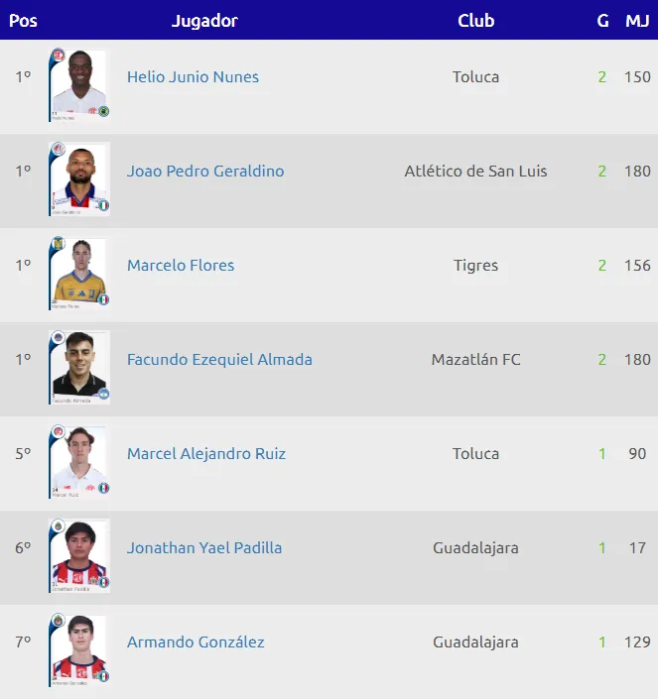This screenshot has height=699, width=658.
Task: Select Facundo Ezequiel Almada's photo thumbnail
Action: pyautogui.click(x=78, y=367)
